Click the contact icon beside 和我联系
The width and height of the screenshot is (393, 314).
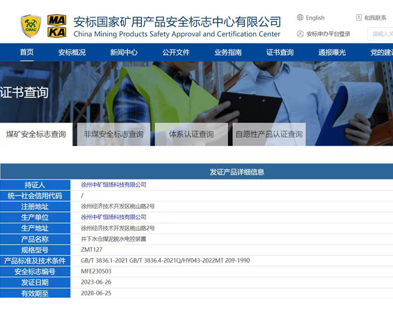[x=359, y=18]
